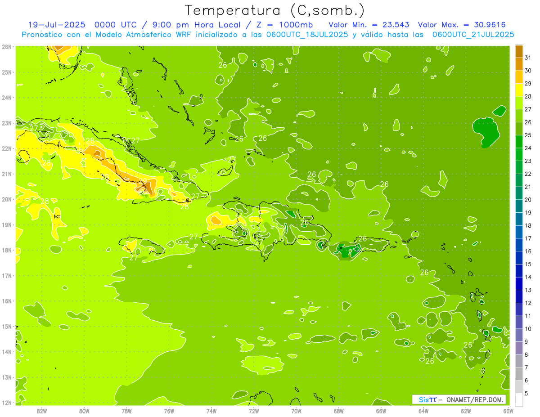Image resolution: width=540 pixels, height=417 pixels.
Task: Click the '18N' latitude axis label
Action: (x=7, y=250)
